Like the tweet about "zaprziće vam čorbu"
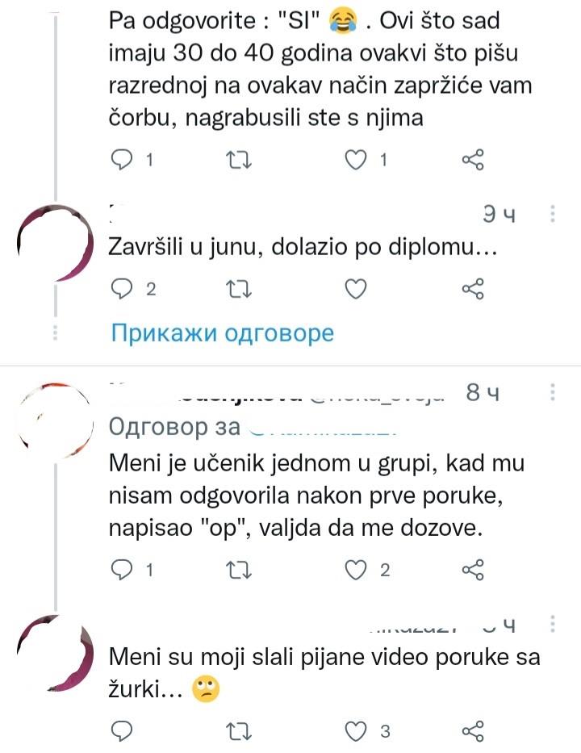581x753 pixels. coord(356,161)
